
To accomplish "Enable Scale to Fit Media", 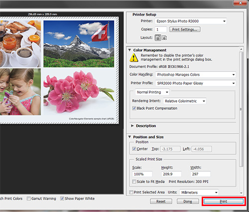I will click(134, 182).
